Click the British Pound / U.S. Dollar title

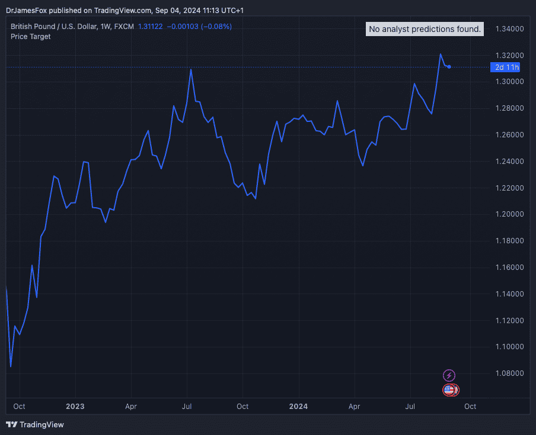coord(53,27)
